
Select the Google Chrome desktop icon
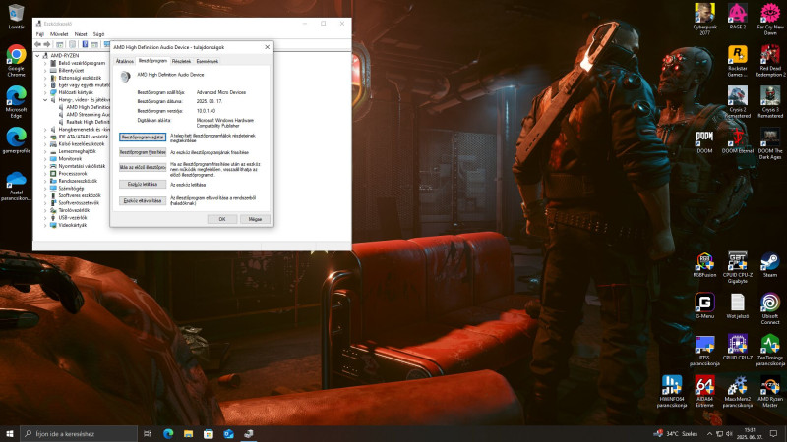[x=16, y=61]
